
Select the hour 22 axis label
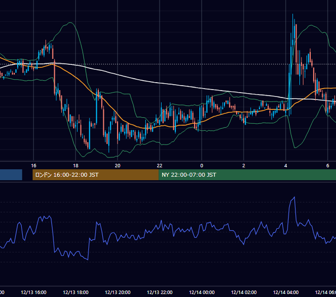click(x=160, y=166)
